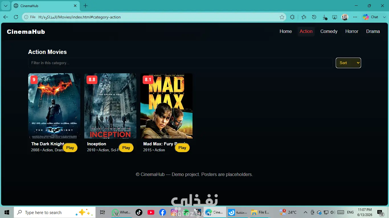Open the Mad Max poster

click(x=166, y=106)
